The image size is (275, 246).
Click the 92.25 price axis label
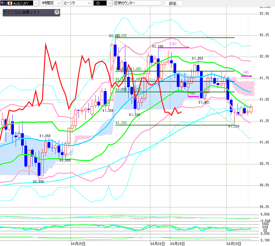pyautogui.click(x=264, y=35)
